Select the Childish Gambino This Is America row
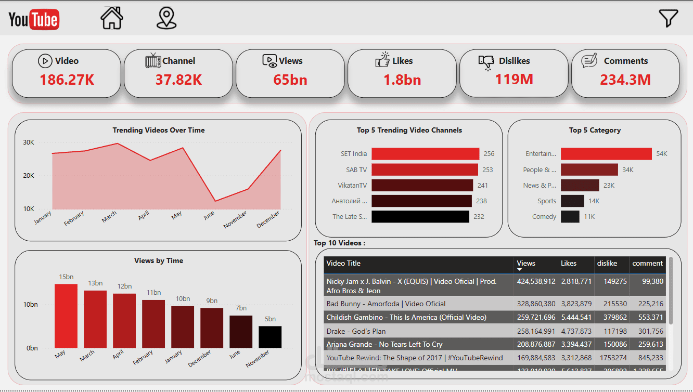The image size is (693, 392). pos(495,317)
